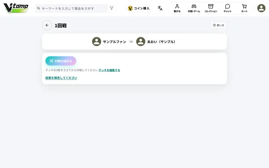Screen dimensions: 269x168
Task: Open the user profile avatar menu
Action: (261, 8)
